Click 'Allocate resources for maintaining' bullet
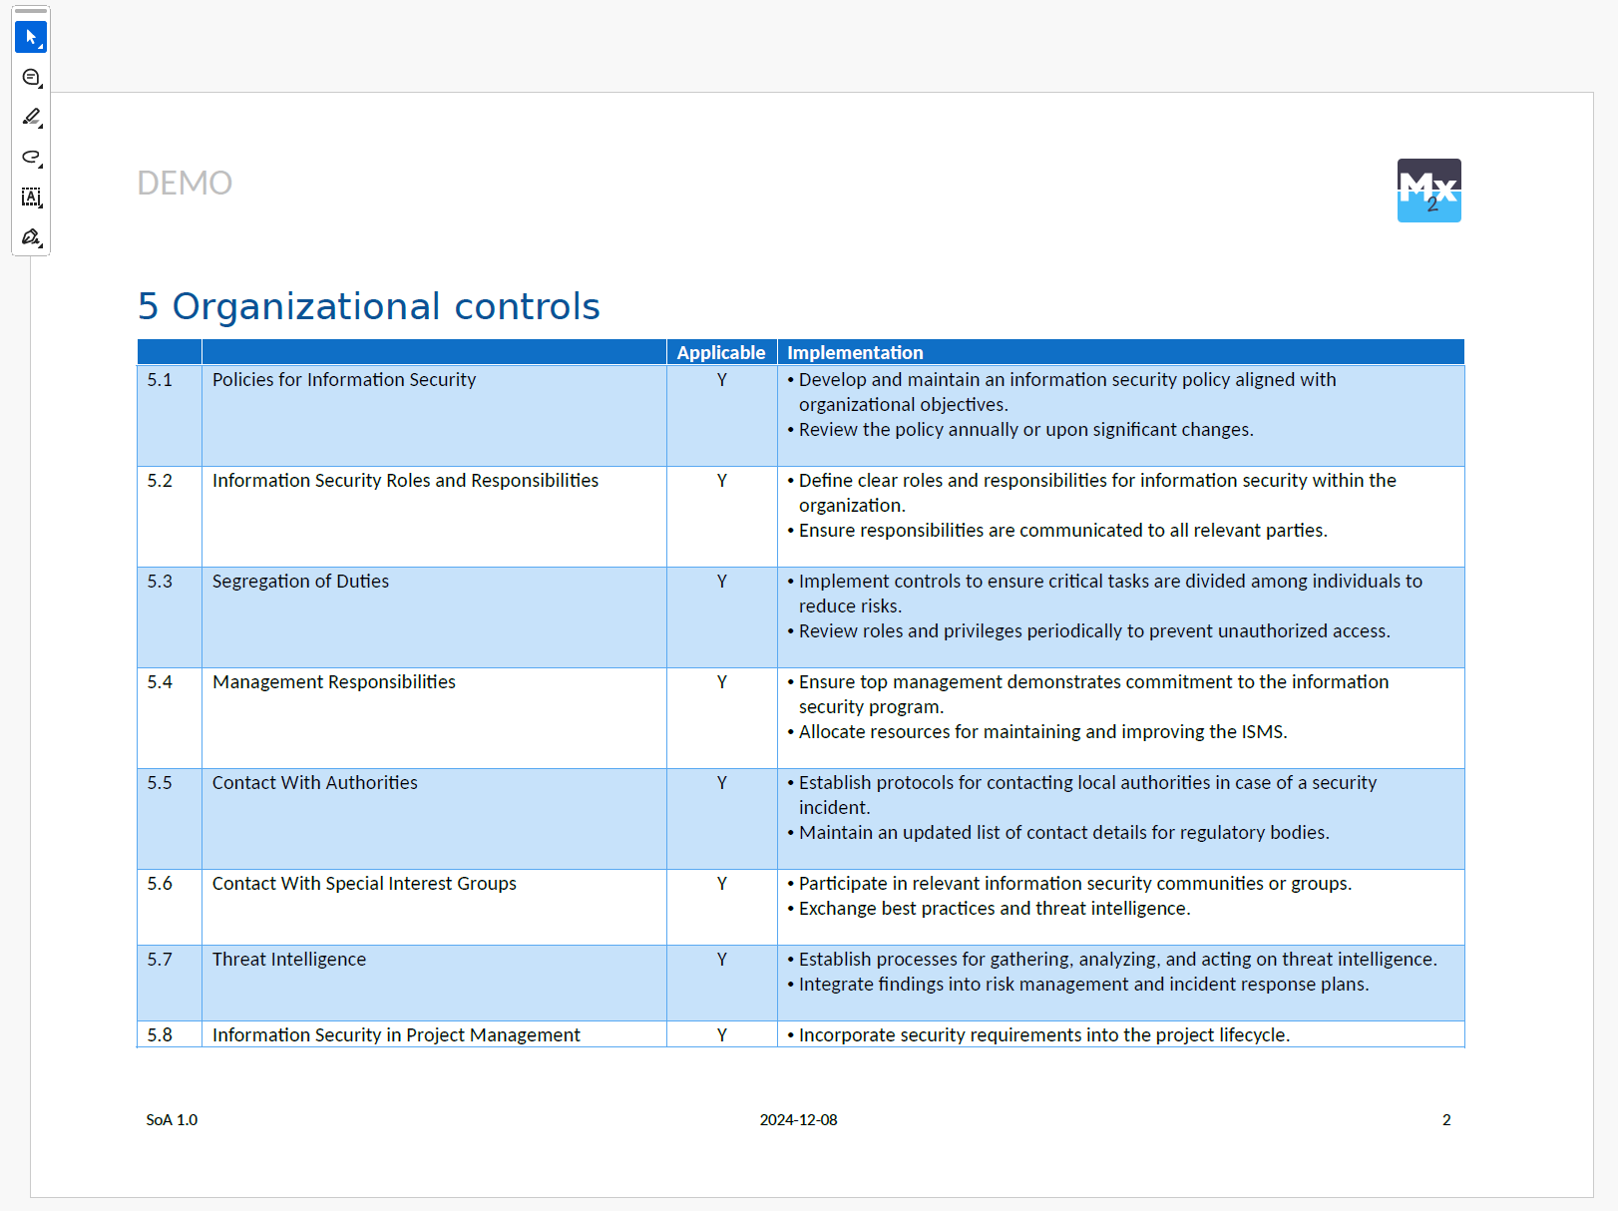Screen dimensions: 1618x1211 coord(1037,732)
